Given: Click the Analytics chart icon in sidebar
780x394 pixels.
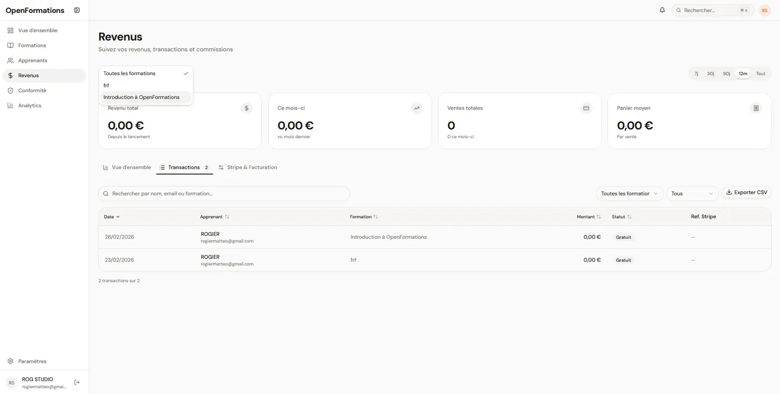Looking at the screenshot, I should click(10, 105).
